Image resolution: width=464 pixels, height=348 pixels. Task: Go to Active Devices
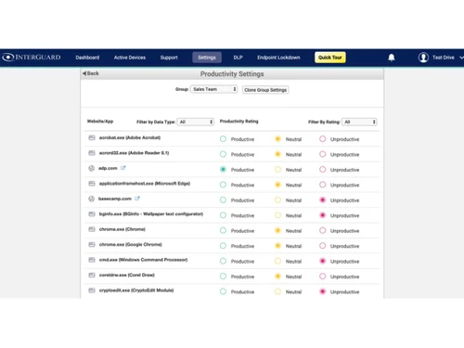(x=130, y=58)
